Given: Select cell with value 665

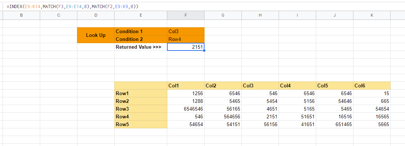Looking at the screenshot, I should (x=372, y=101).
